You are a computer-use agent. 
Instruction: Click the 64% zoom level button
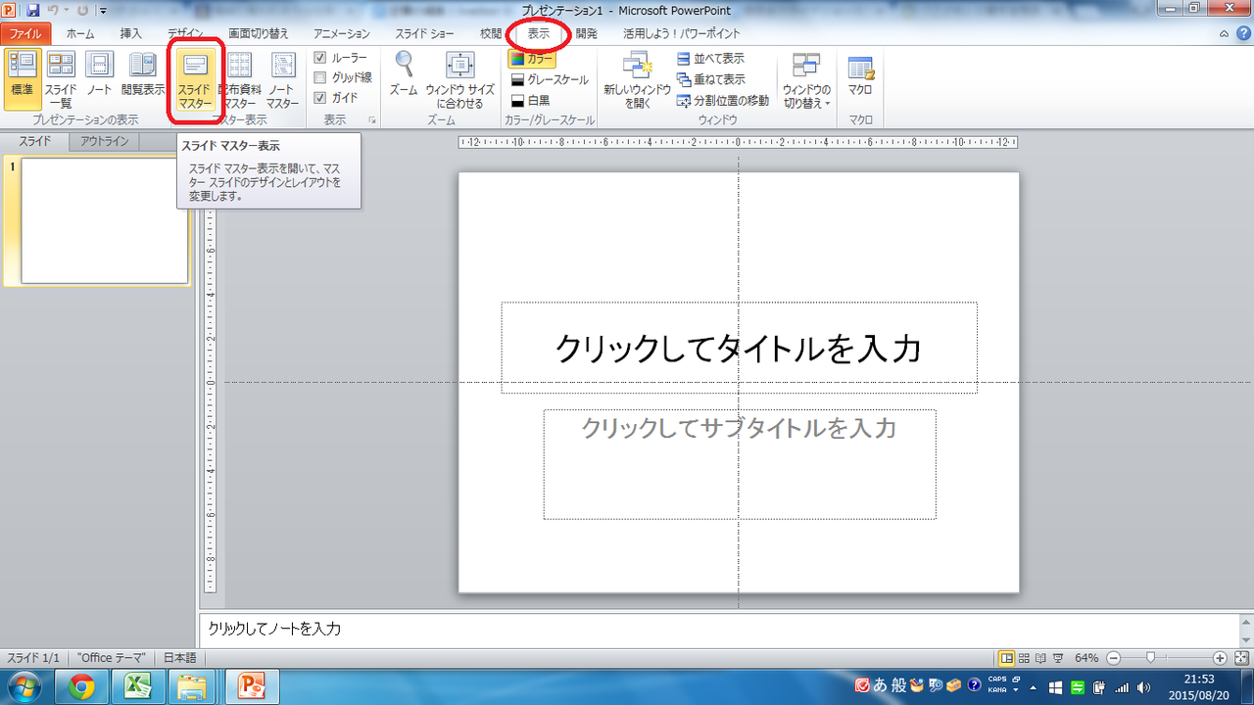[x=1086, y=658]
